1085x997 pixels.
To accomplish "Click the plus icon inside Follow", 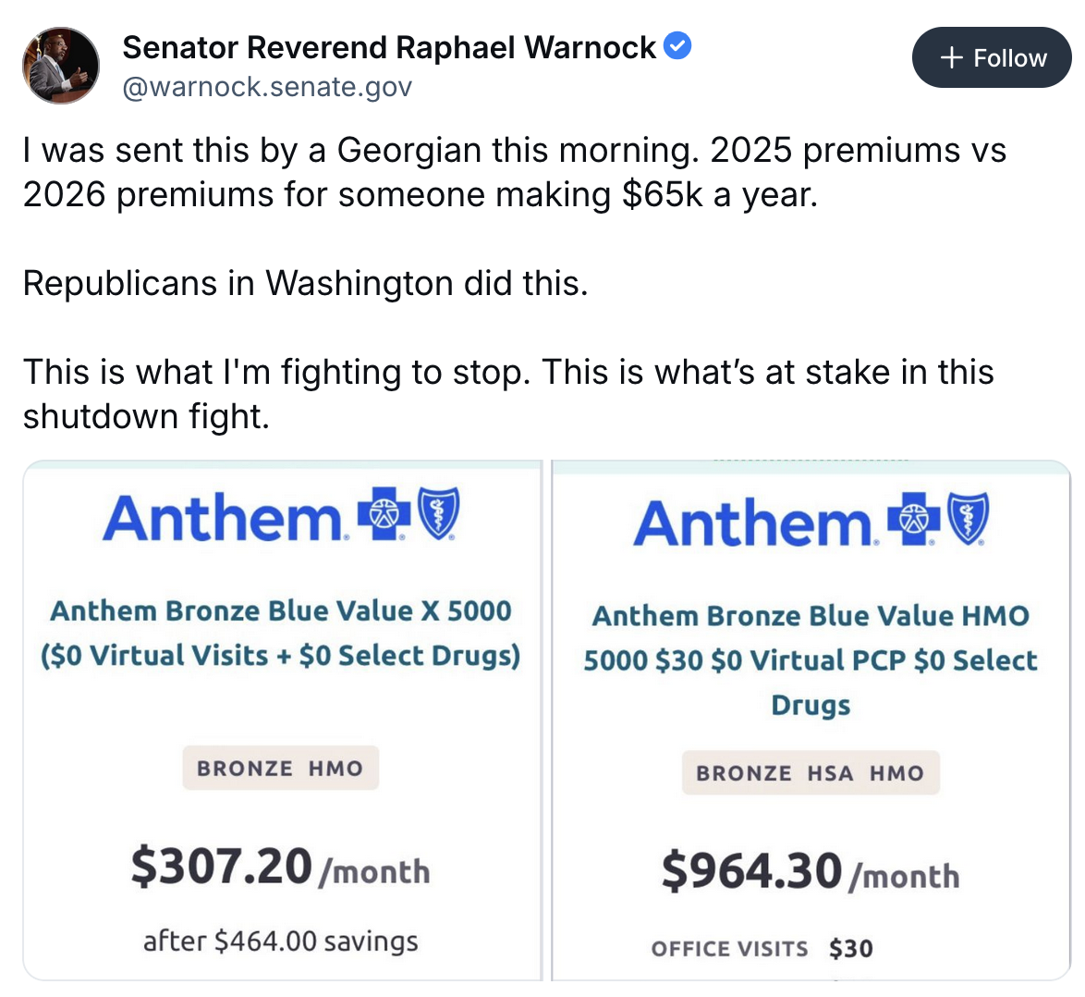I will [x=951, y=58].
